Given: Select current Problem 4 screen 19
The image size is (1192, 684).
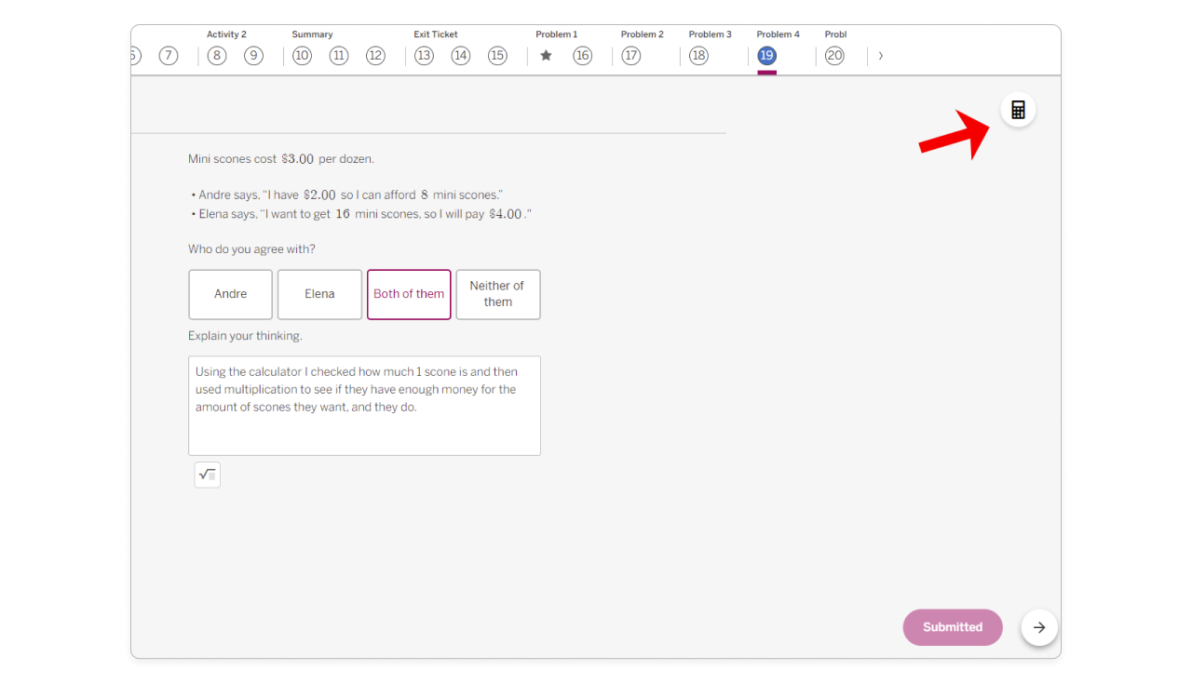Looking at the screenshot, I should 766,56.
